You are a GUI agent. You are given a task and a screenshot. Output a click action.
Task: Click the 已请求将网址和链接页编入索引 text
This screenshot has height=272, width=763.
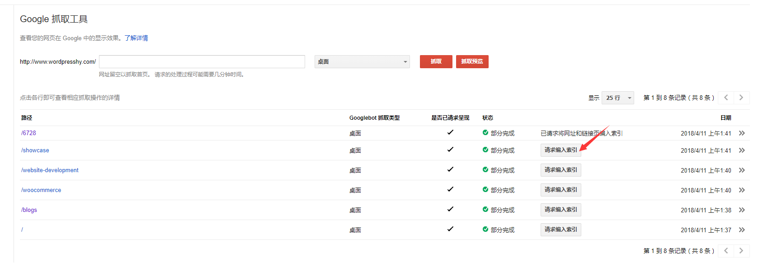582,133
